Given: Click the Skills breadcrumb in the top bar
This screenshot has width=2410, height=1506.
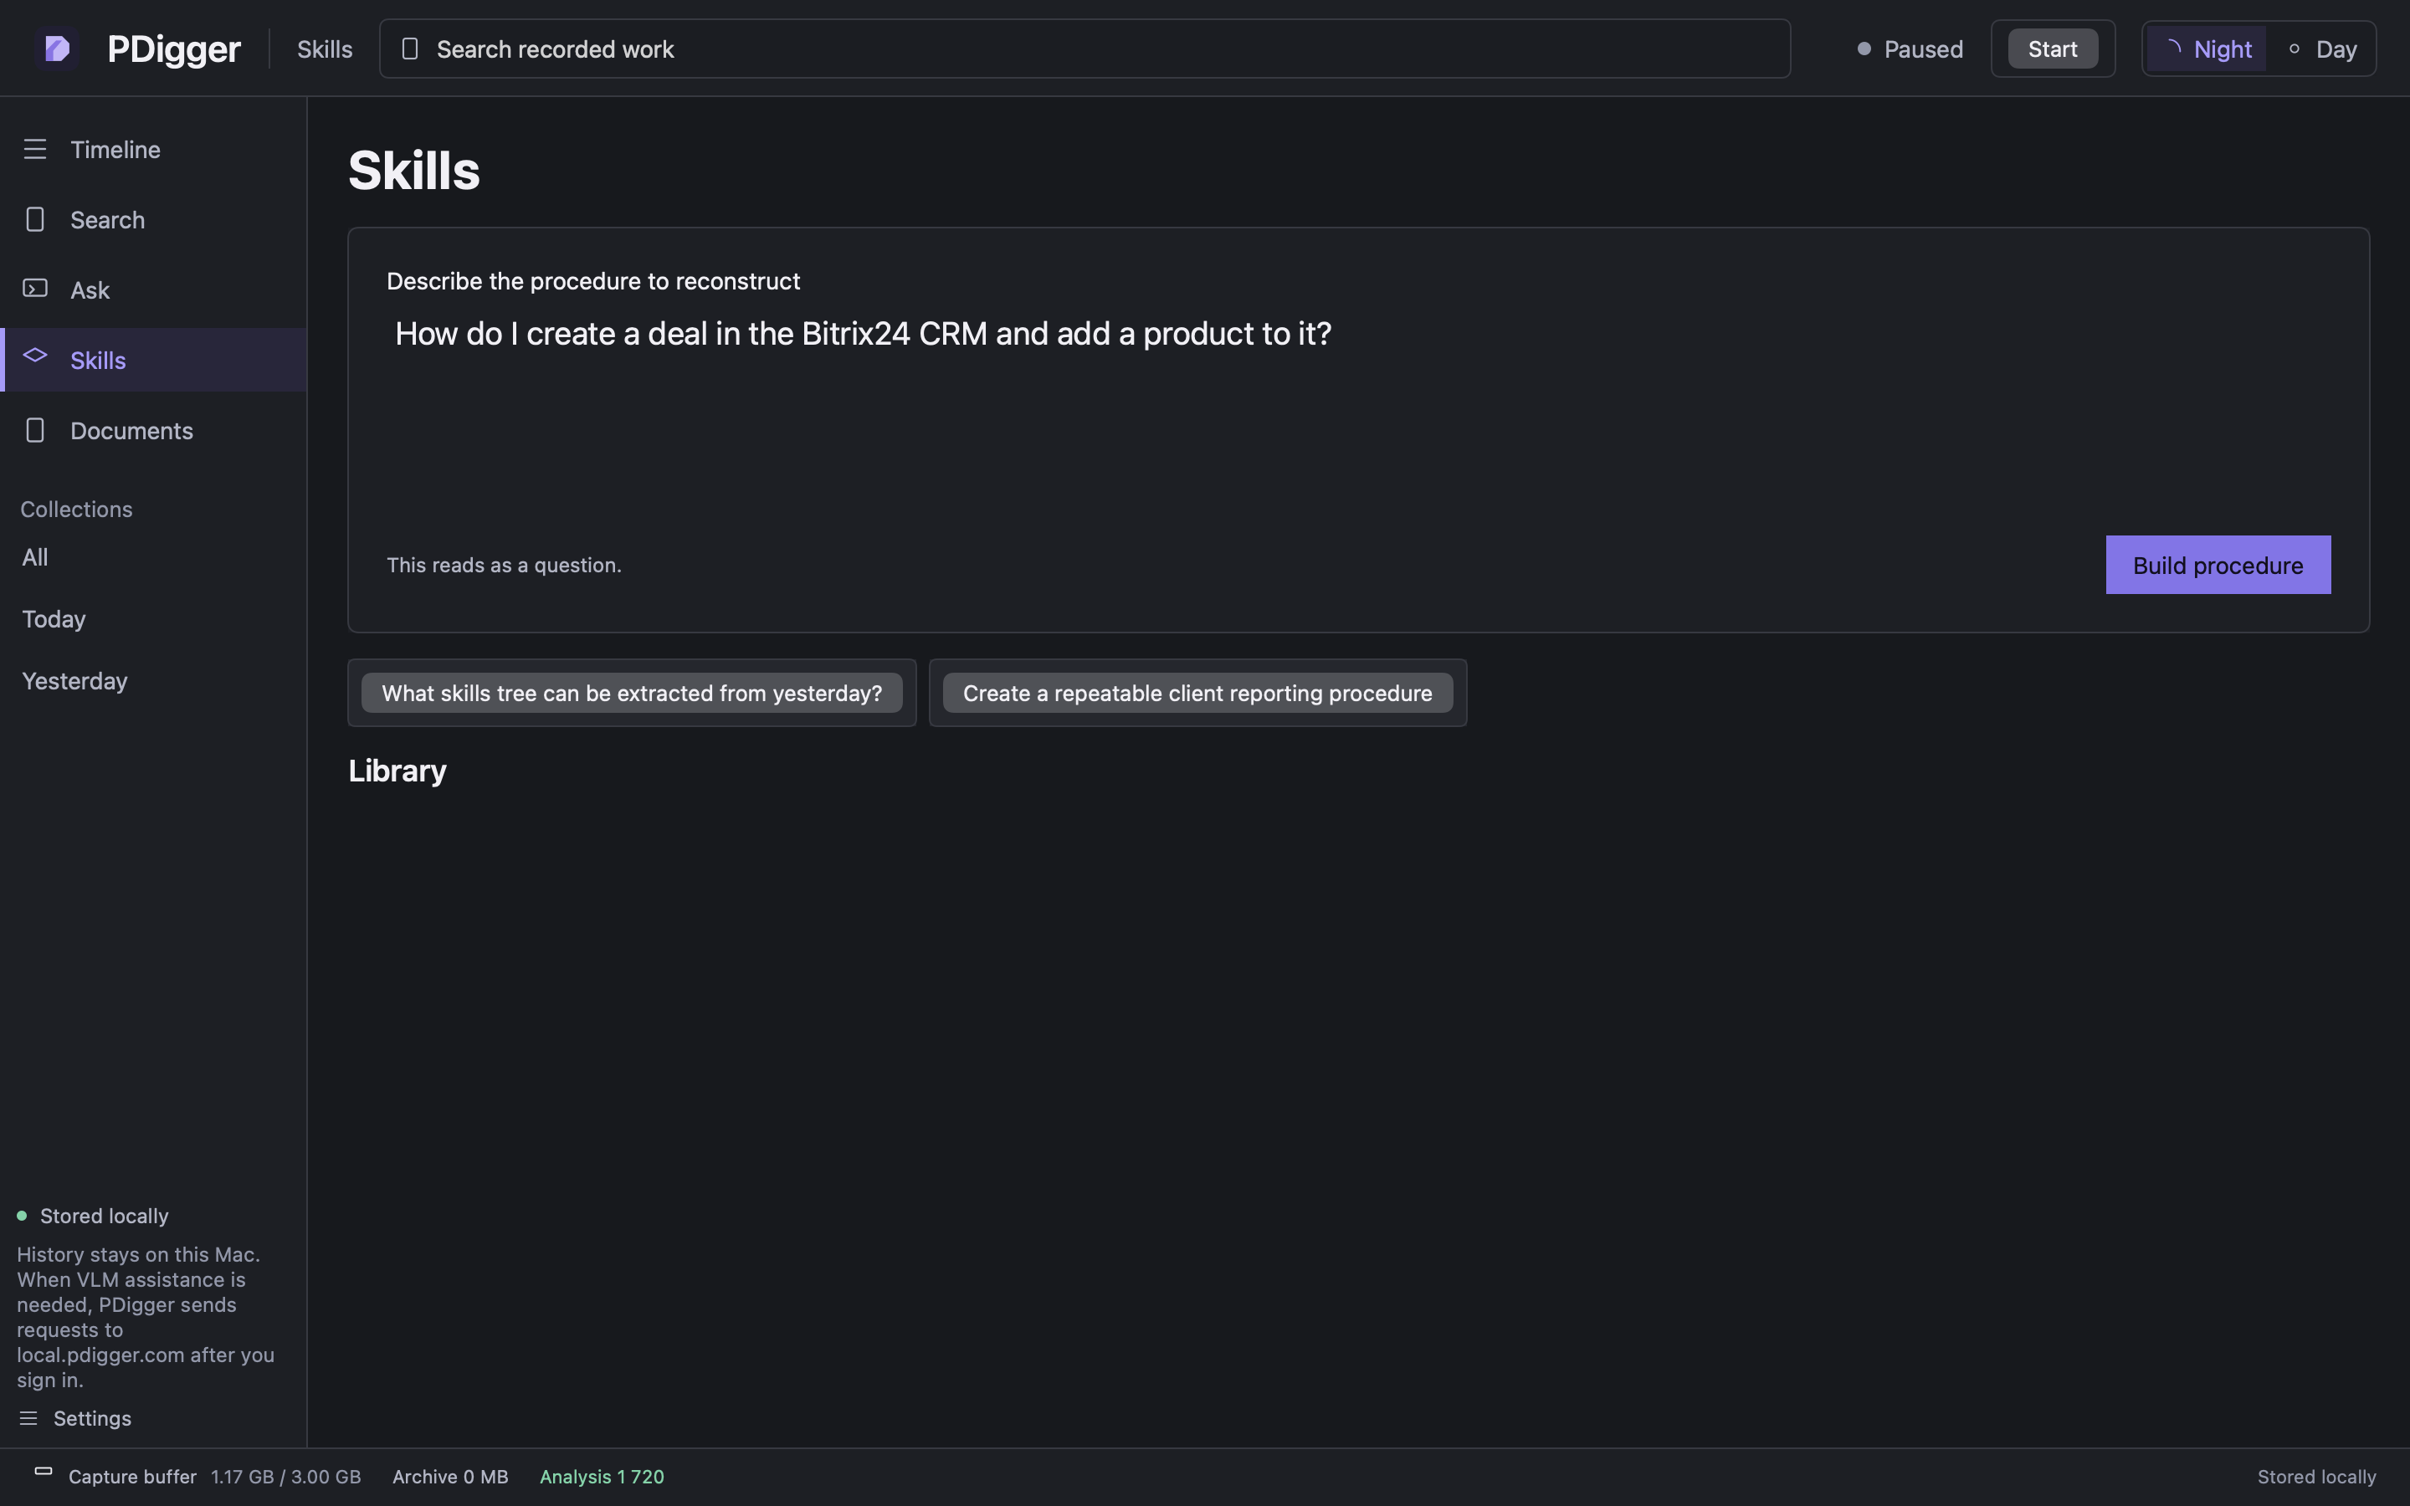Looking at the screenshot, I should (325, 49).
